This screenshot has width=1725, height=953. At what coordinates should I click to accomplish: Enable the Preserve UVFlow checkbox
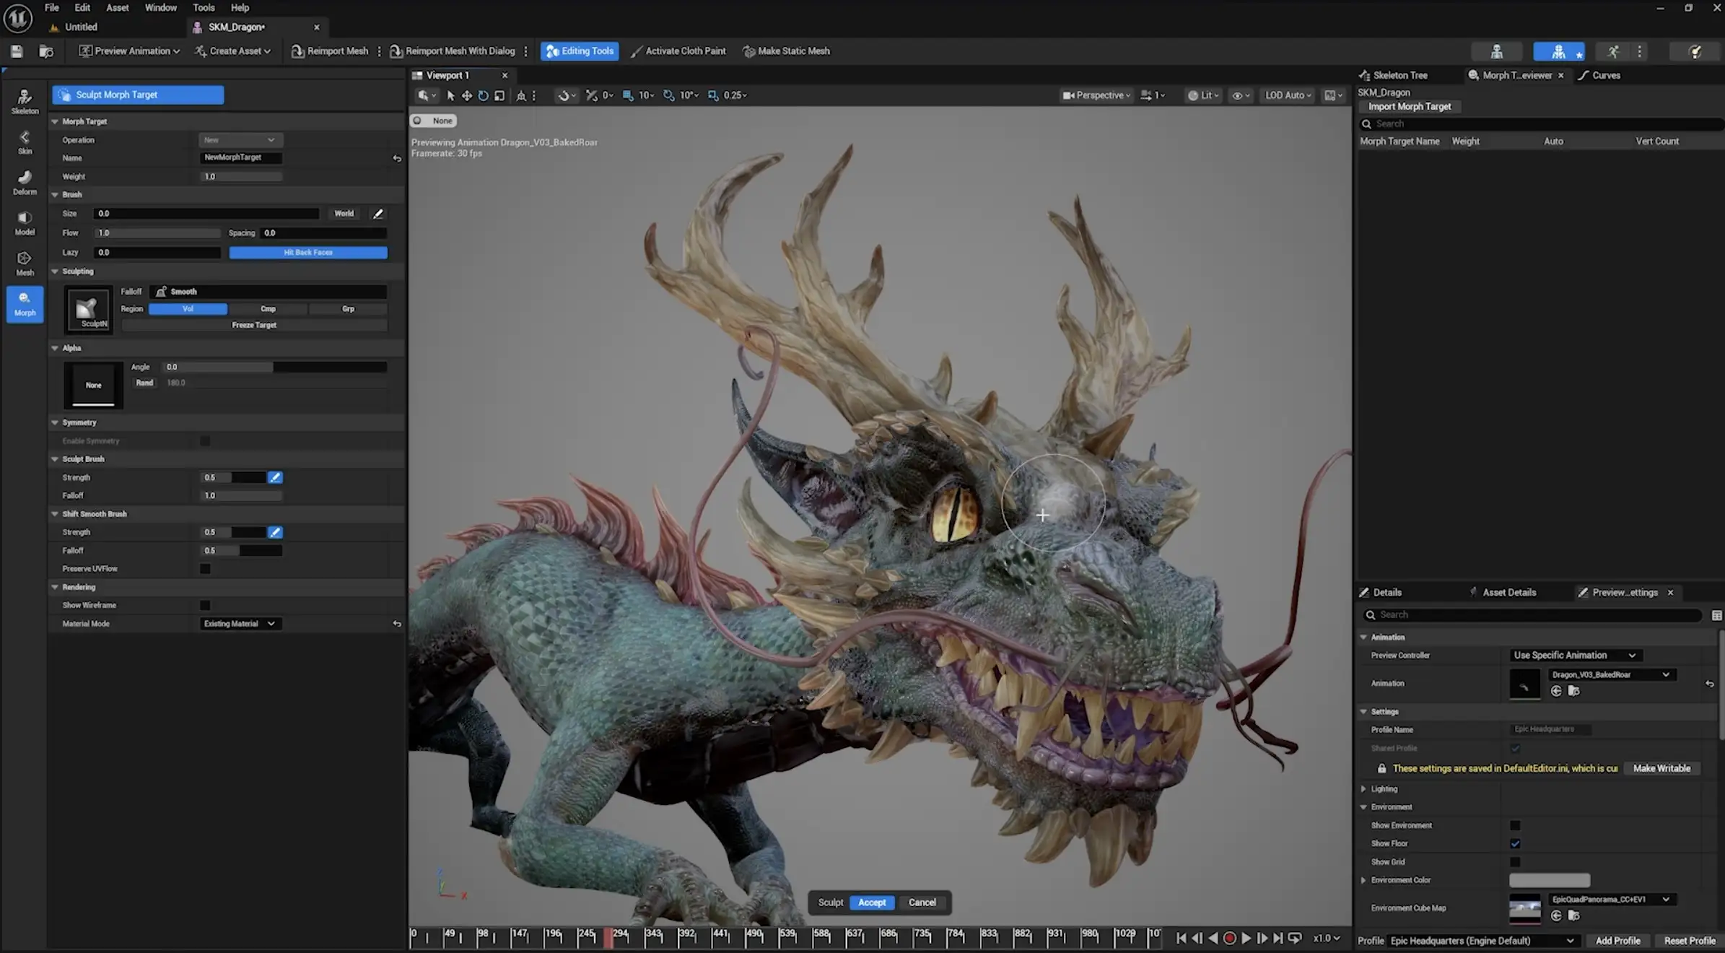coord(205,569)
